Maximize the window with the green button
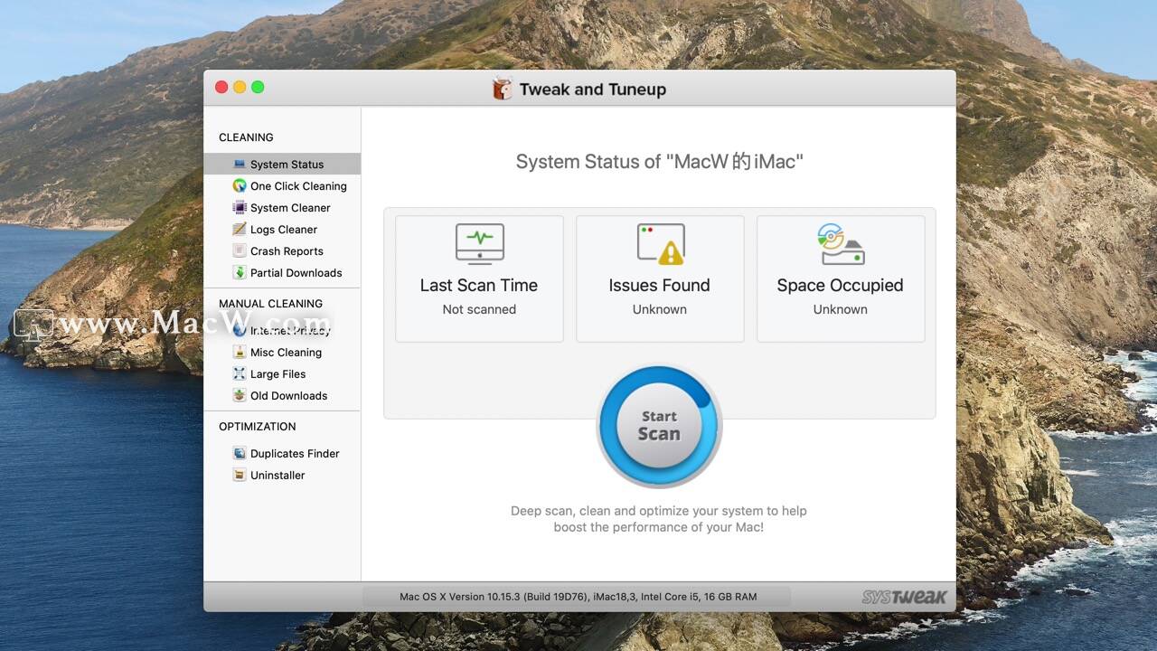 coord(258,87)
